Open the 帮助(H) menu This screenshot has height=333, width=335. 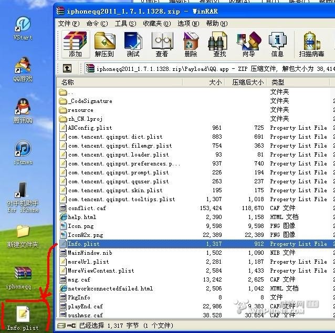(217, 24)
